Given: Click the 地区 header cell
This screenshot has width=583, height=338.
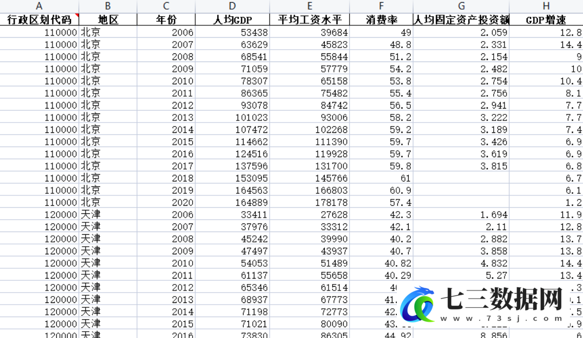Looking at the screenshot, I should tap(108, 19).
